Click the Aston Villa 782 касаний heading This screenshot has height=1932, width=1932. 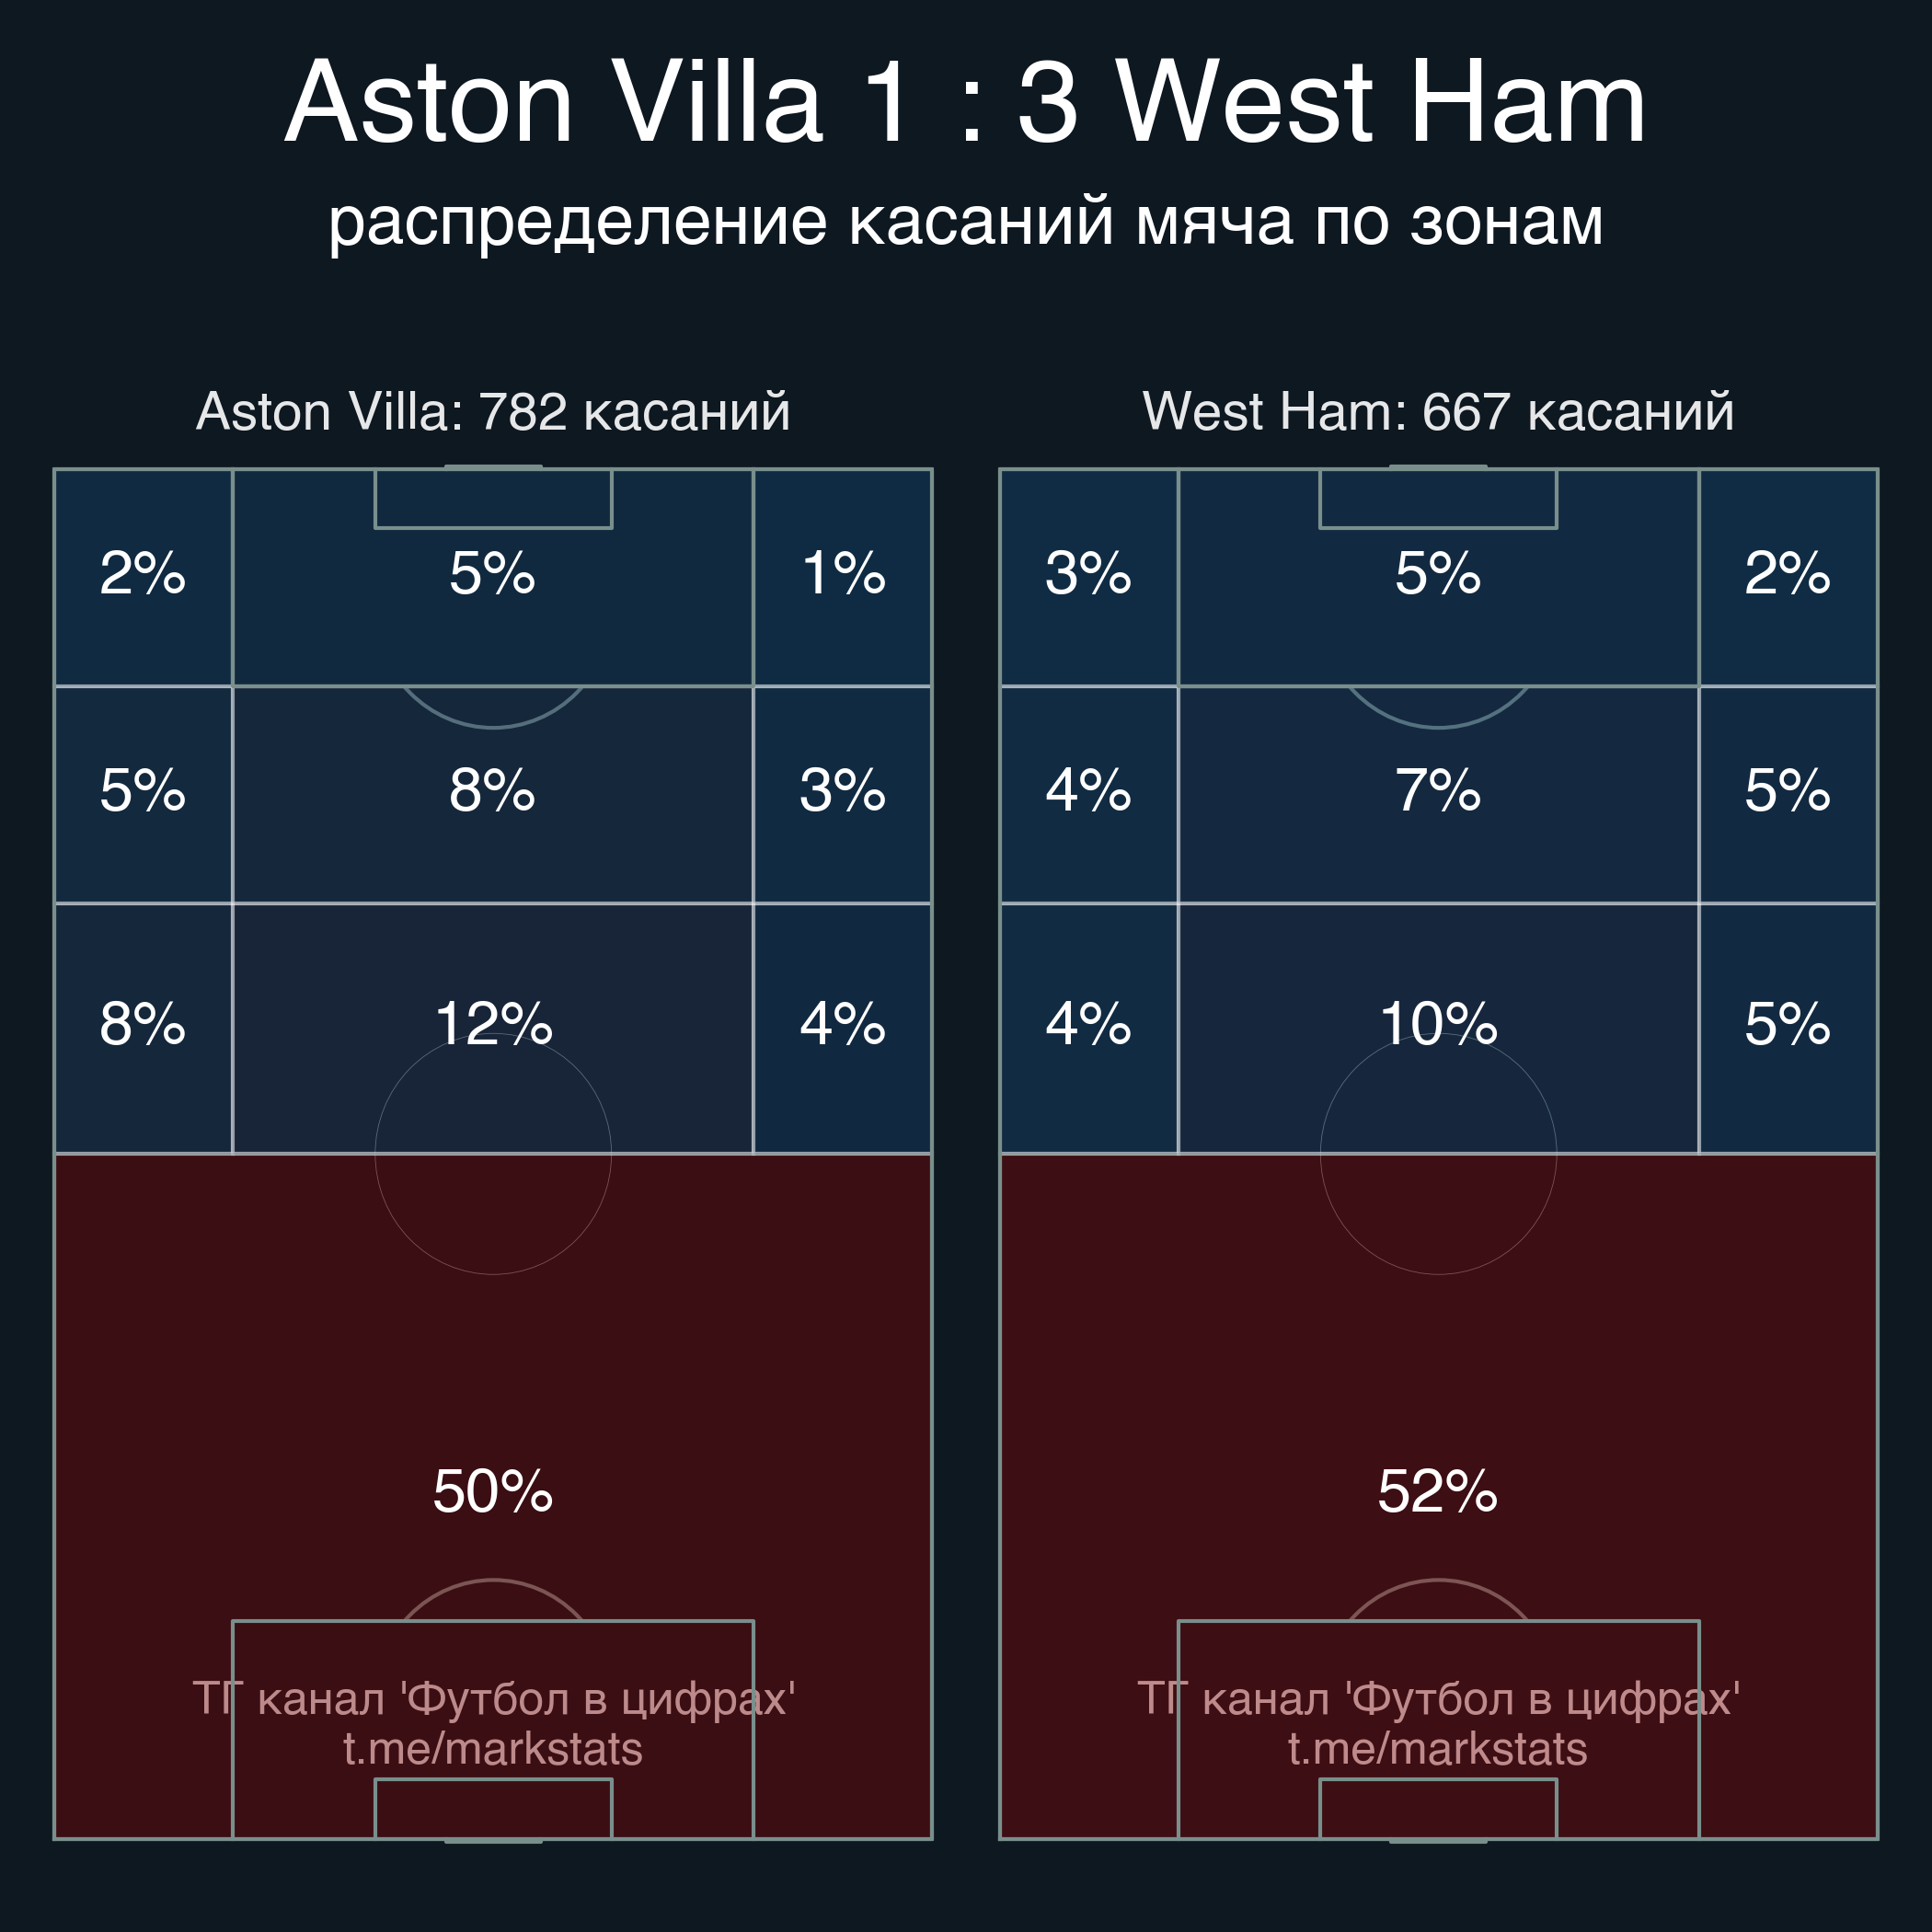point(493,411)
